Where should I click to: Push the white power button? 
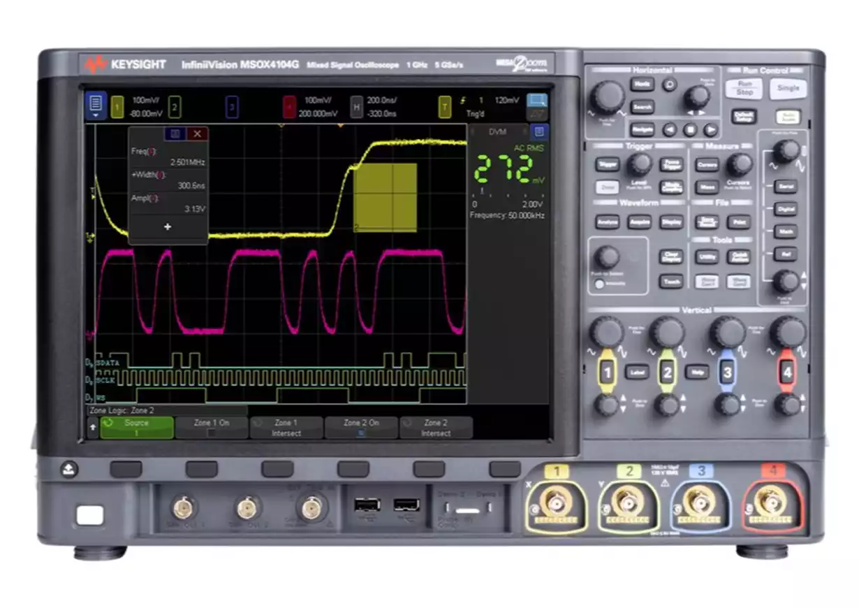tap(90, 516)
